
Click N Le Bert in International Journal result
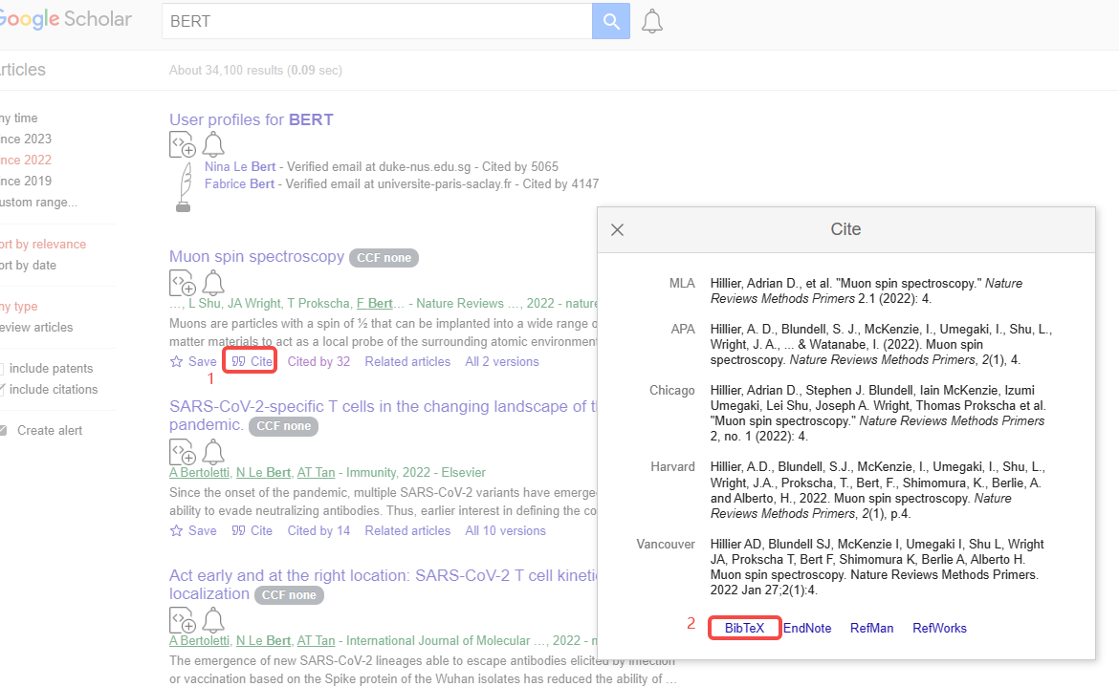[x=263, y=641]
